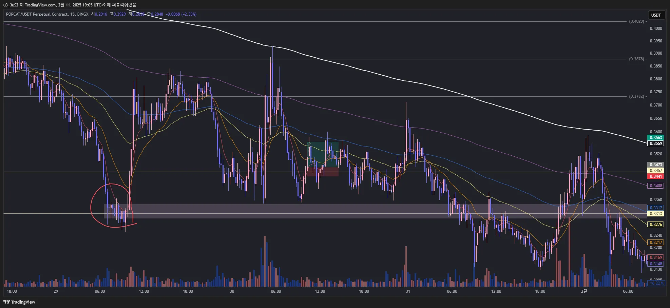This screenshot has height=308, width=670.
Task: Click the 0.3130 price axis label
Action: click(x=656, y=269)
